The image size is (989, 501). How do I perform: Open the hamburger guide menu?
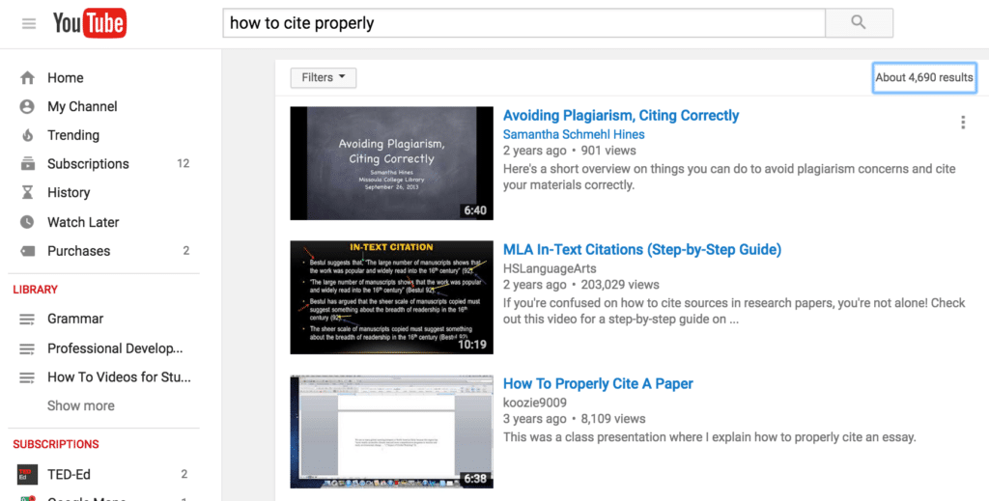click(x=29, y=23)
